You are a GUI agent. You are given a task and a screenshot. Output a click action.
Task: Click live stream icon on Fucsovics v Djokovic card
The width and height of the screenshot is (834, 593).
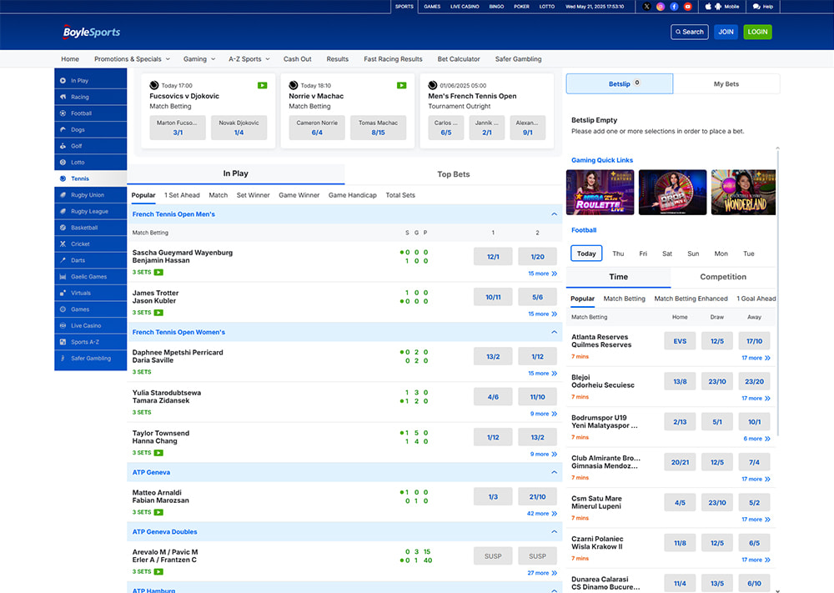click(262, 85)
